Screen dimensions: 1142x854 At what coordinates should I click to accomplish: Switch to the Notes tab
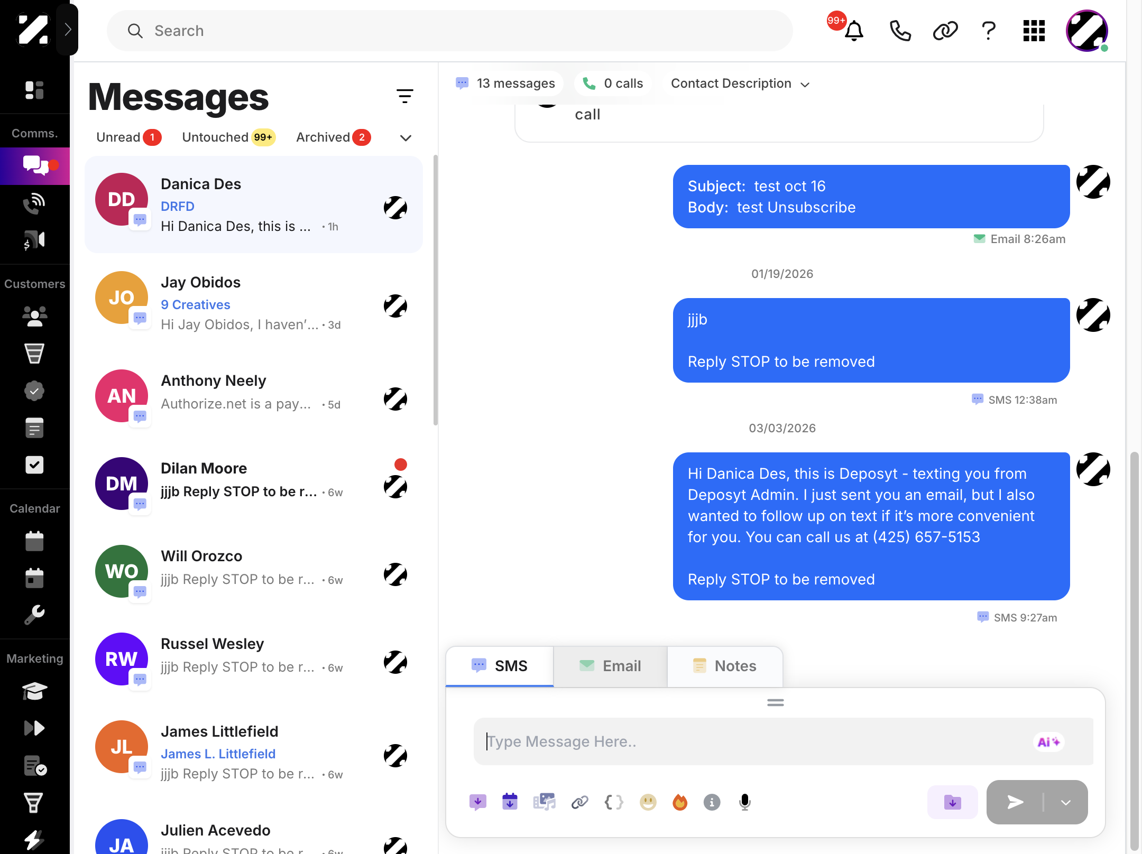pyautogui.click(x=725, y=666)
